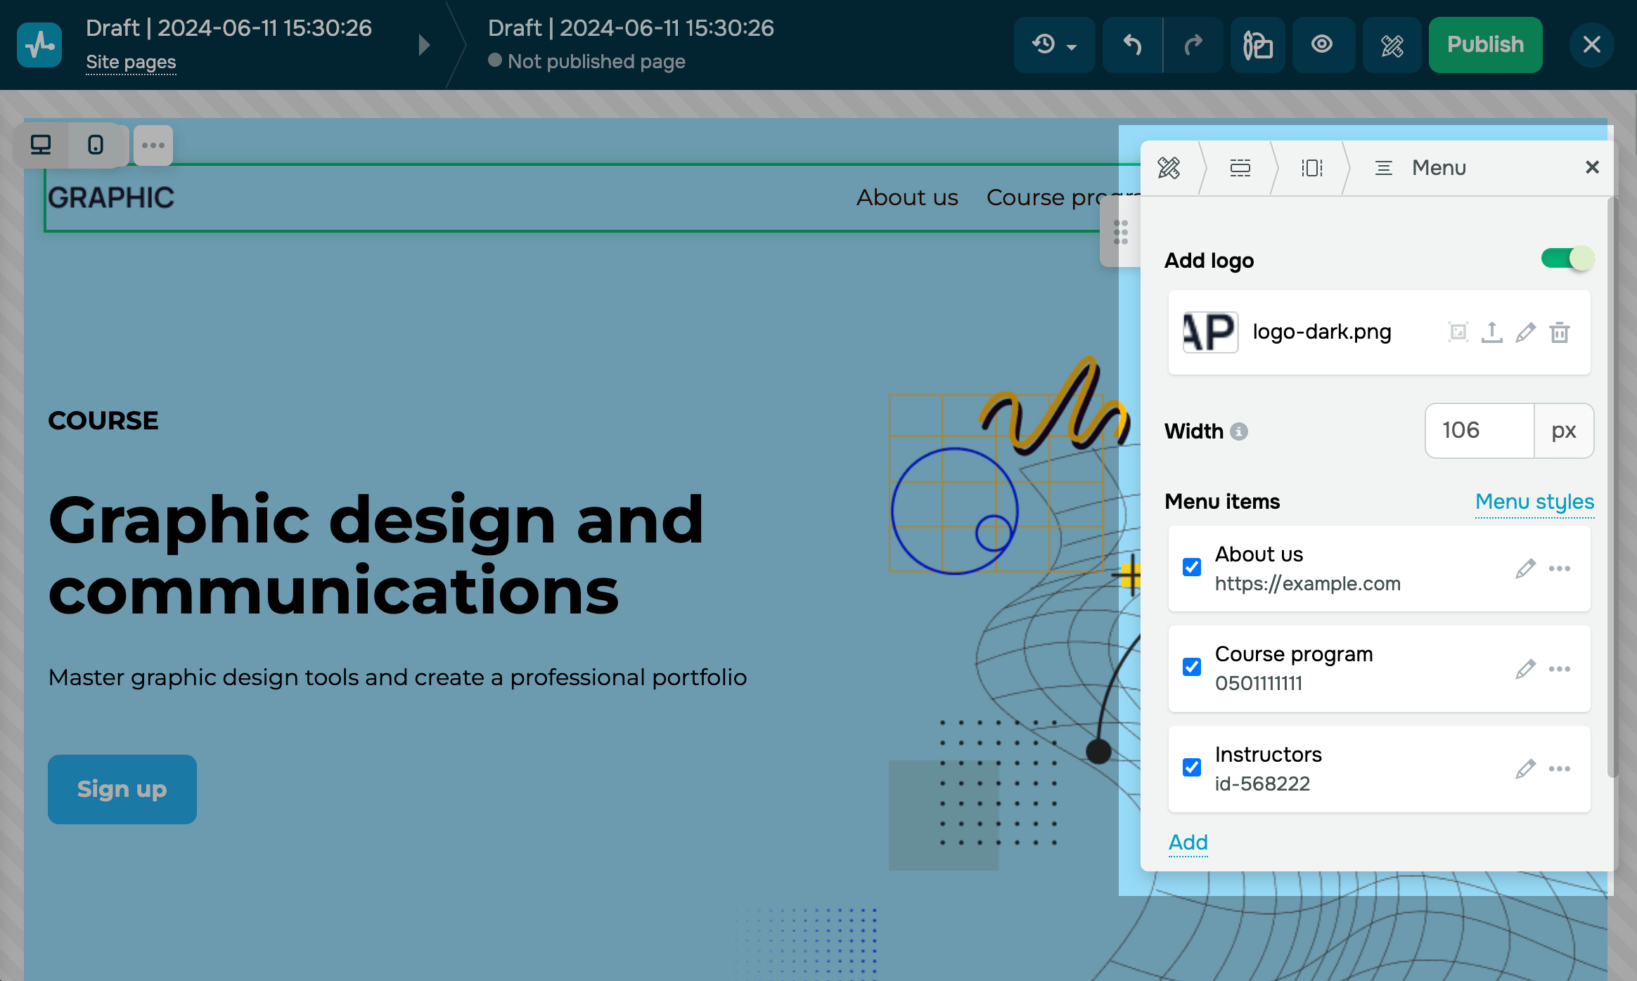Uncheck the Instructors menu item
Screen dimensions: 1637x981
1192,767
